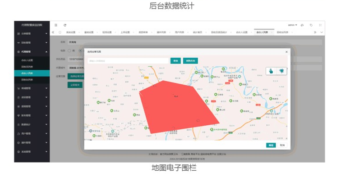Click the address search input field
The width and height of the screenshot is (341, 178).
click(x=128, y=61)
